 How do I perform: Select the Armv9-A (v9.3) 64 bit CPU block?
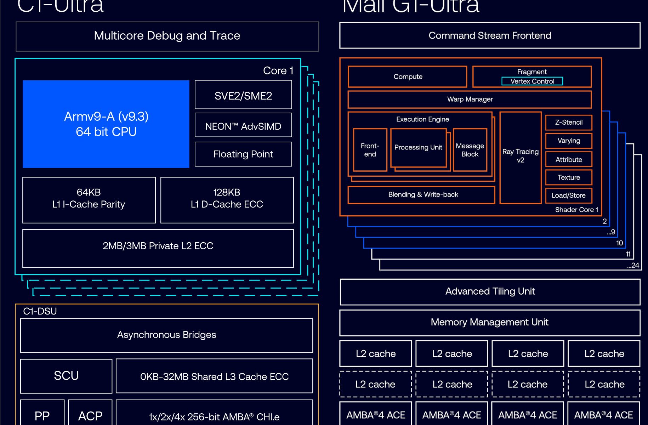[106, 124]
